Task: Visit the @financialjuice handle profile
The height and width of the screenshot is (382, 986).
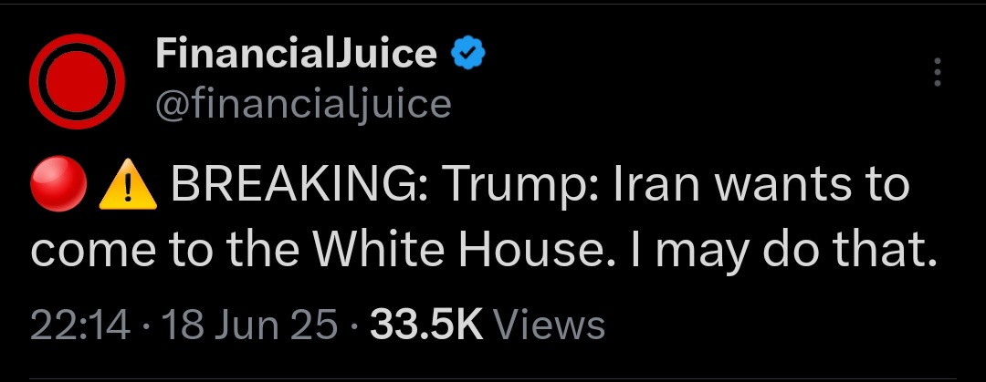Action: [303, 104]
